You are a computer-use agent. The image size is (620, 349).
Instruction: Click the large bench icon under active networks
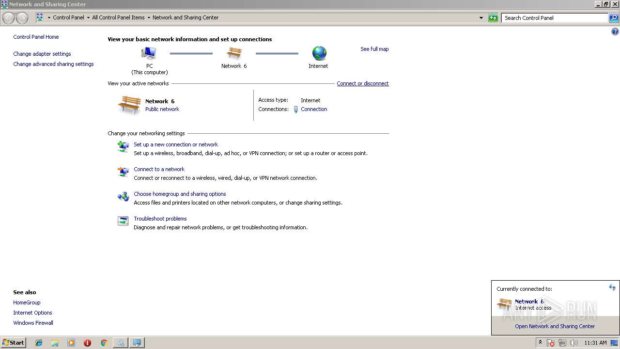129,105
